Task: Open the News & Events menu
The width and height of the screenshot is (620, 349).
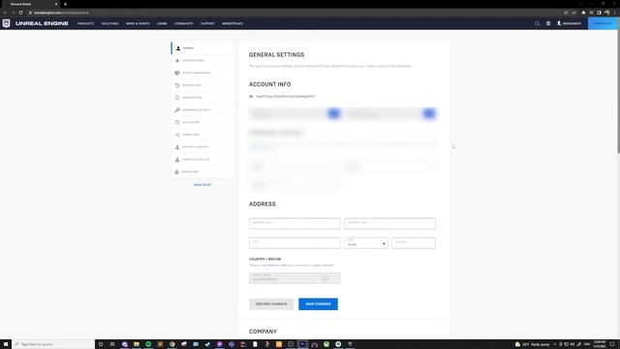Action: [x=138, y=23]
